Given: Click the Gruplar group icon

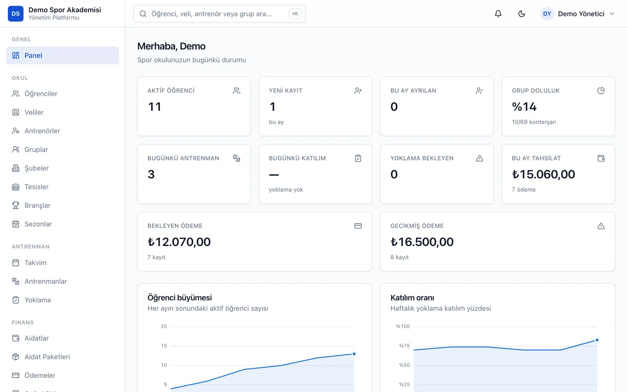Looking at the screenshot, I should [x=16, y=149].
